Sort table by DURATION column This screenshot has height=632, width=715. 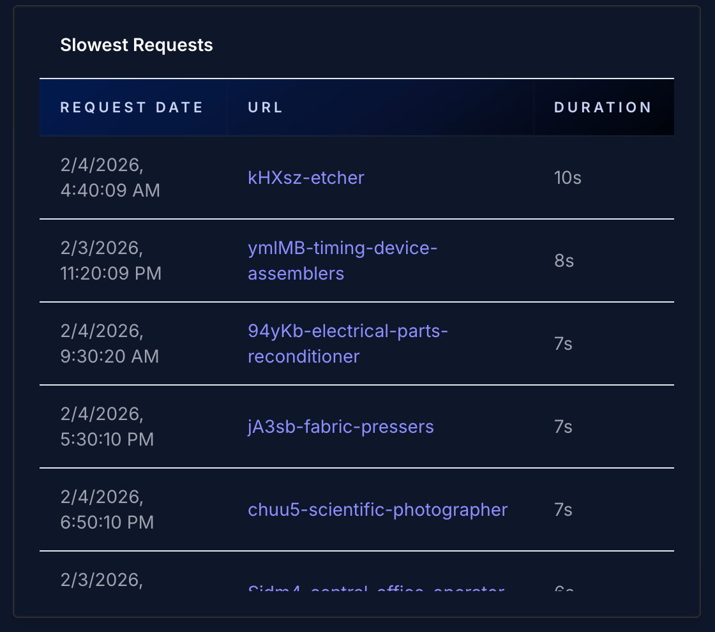pyautogui.click(x=603, y=107)
